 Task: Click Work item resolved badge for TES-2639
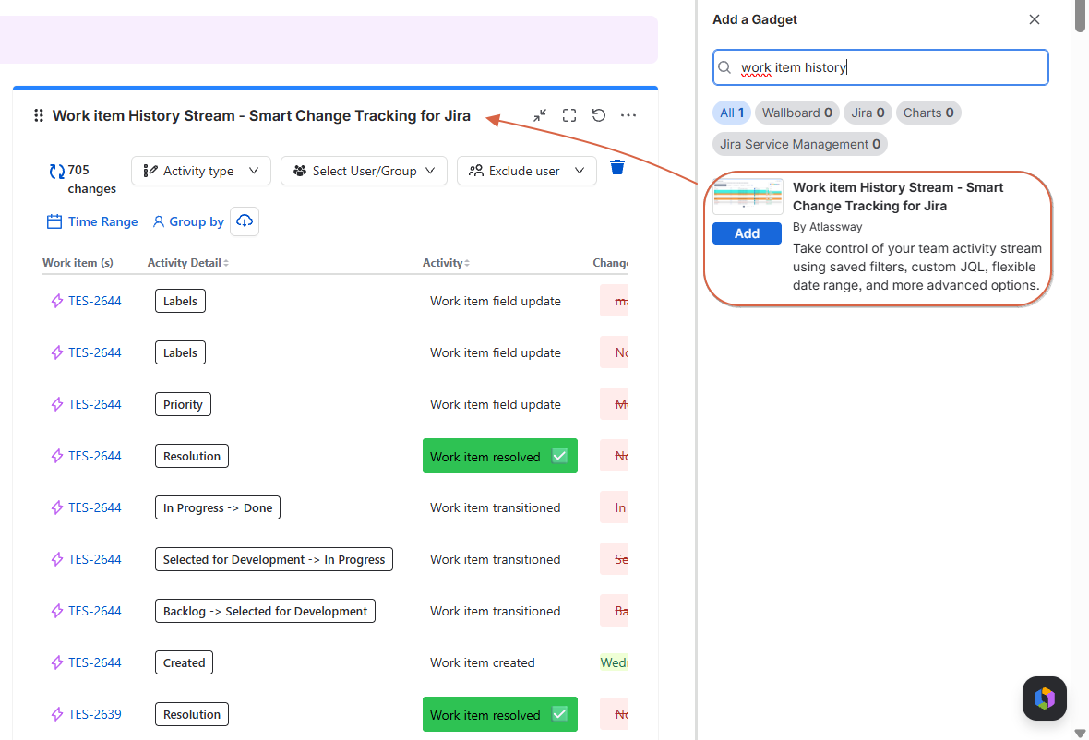(500, 714)
